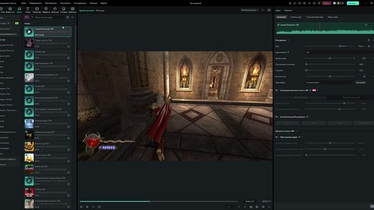Open the Titles (Титры) tool
374x210 pixels.
click(27, 9)
